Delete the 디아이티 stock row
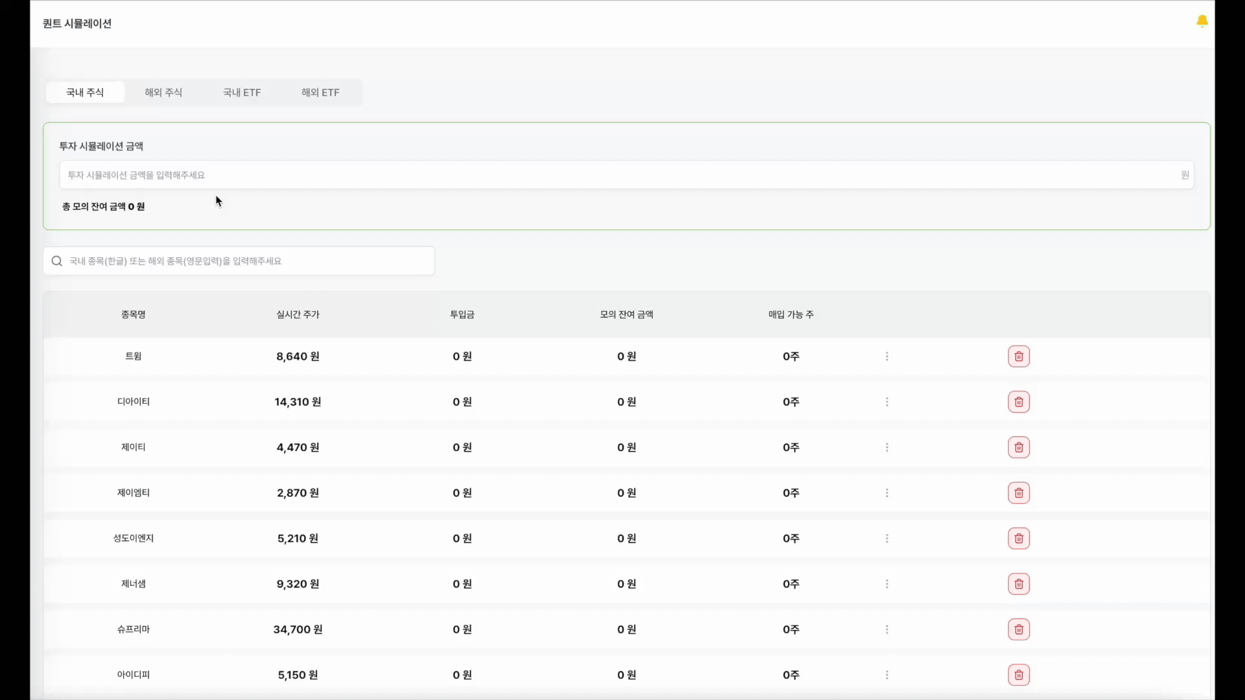 coord(1019,402)
